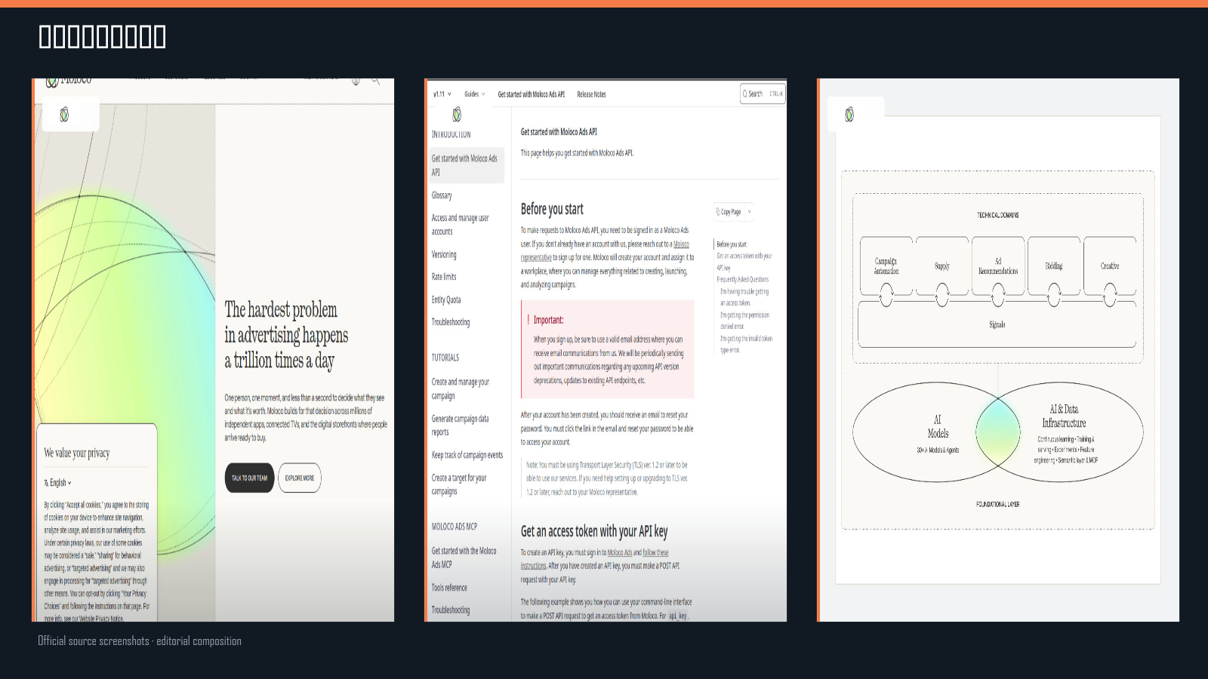Jump to 'Before you start' in page outline

[x=732, y=244]
